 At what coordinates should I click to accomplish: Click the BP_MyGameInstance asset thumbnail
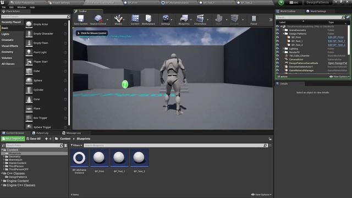click(x=79, y=158)
